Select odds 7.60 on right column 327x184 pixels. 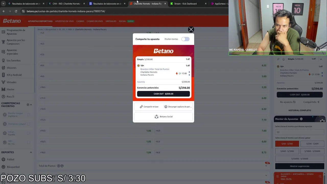tap(264, 131)
